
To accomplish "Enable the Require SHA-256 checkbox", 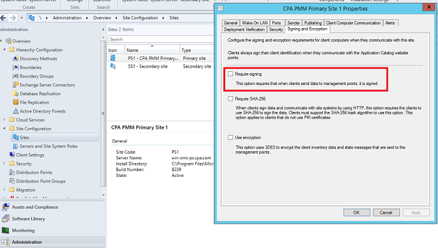I will click(230, 99).
